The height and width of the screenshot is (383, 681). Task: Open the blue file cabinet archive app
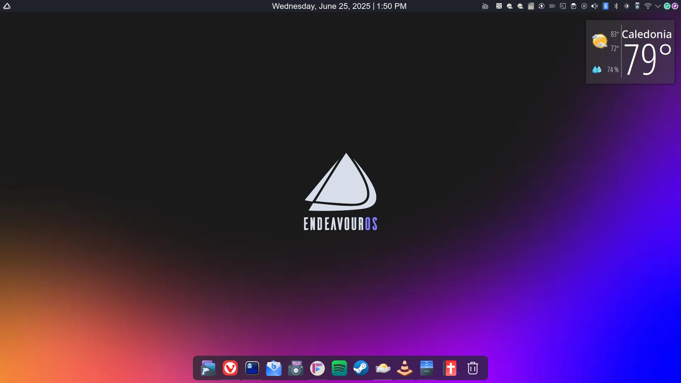[x=427, y=368]
